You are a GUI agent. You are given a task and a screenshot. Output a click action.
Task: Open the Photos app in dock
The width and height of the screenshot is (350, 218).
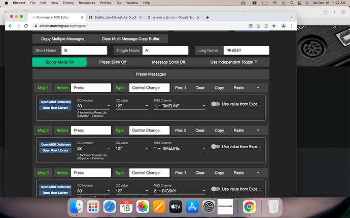click(x=143, y=207)
